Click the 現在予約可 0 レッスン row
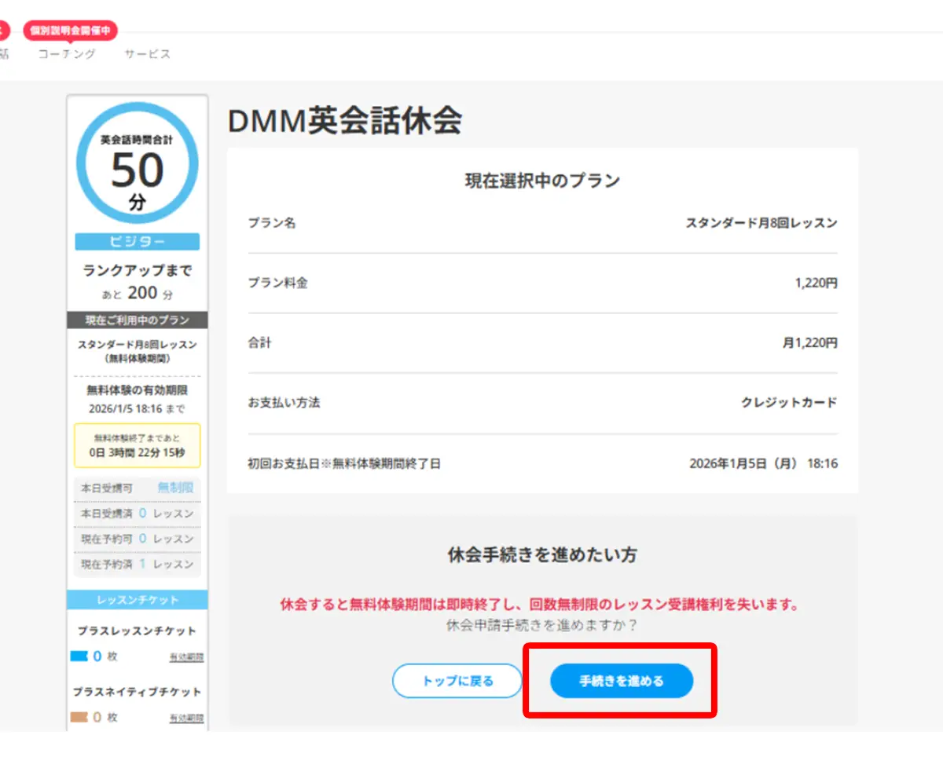 pyautogui.click(x=137, y=539)
